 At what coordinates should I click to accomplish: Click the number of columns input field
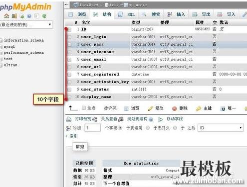[x=93, y=128]
